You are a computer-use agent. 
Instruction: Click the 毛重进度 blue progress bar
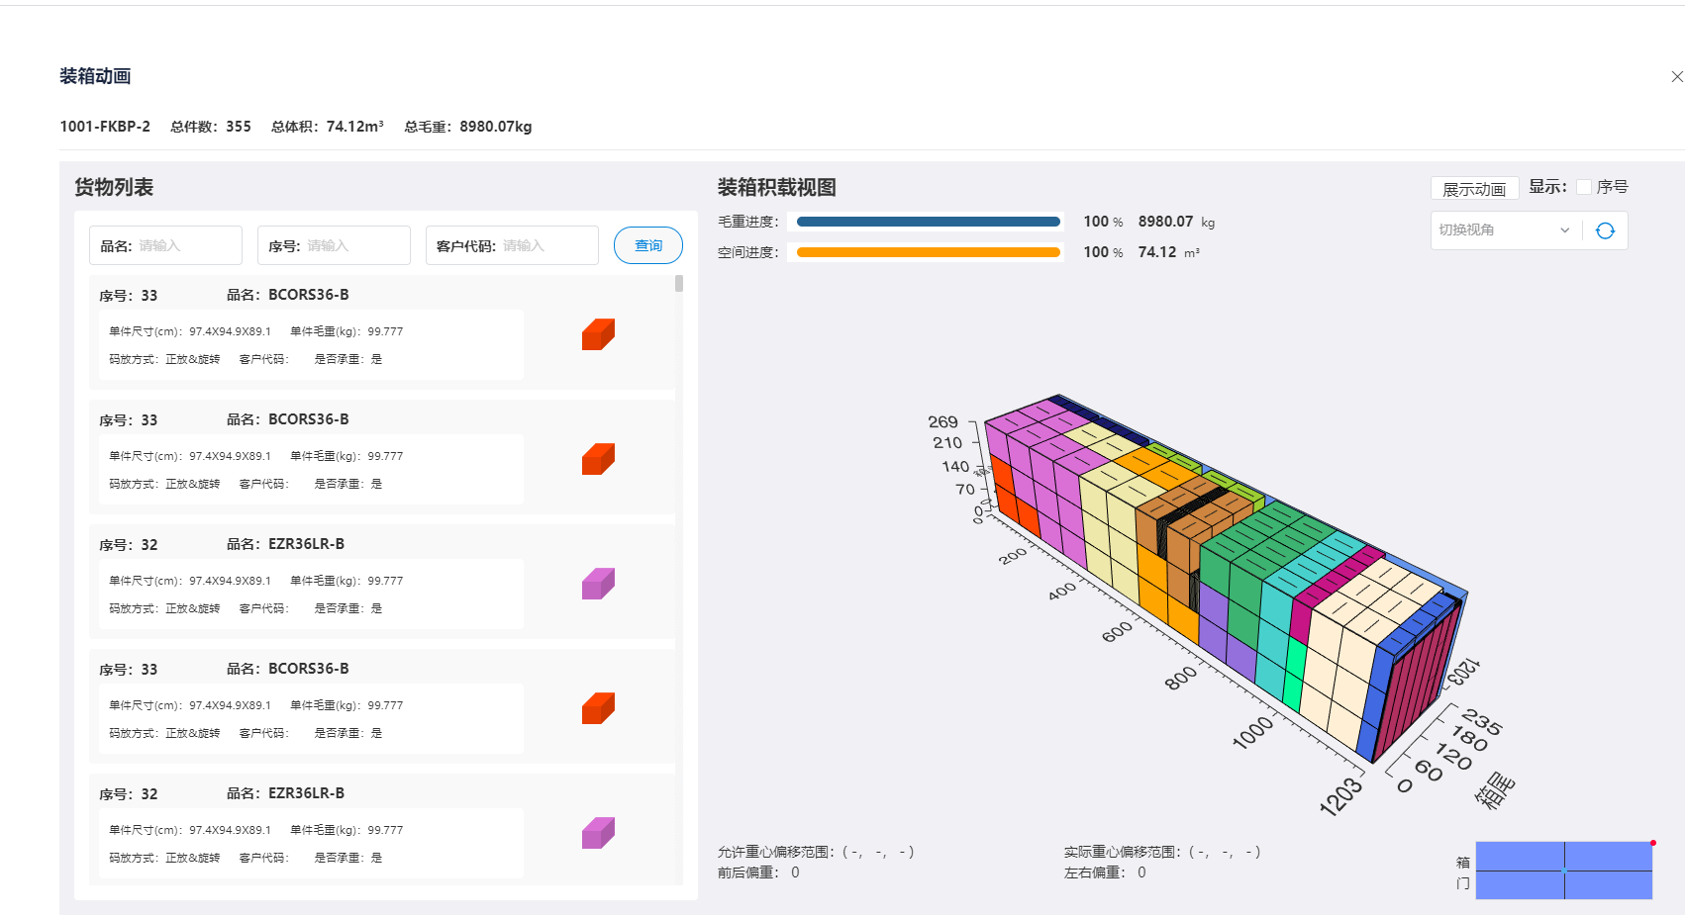928,222
